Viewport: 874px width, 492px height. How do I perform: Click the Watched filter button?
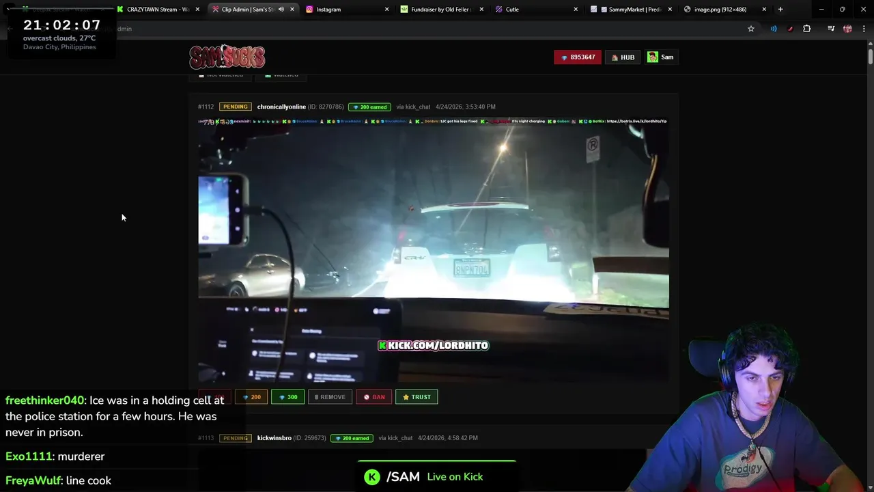tap(281, 75)
